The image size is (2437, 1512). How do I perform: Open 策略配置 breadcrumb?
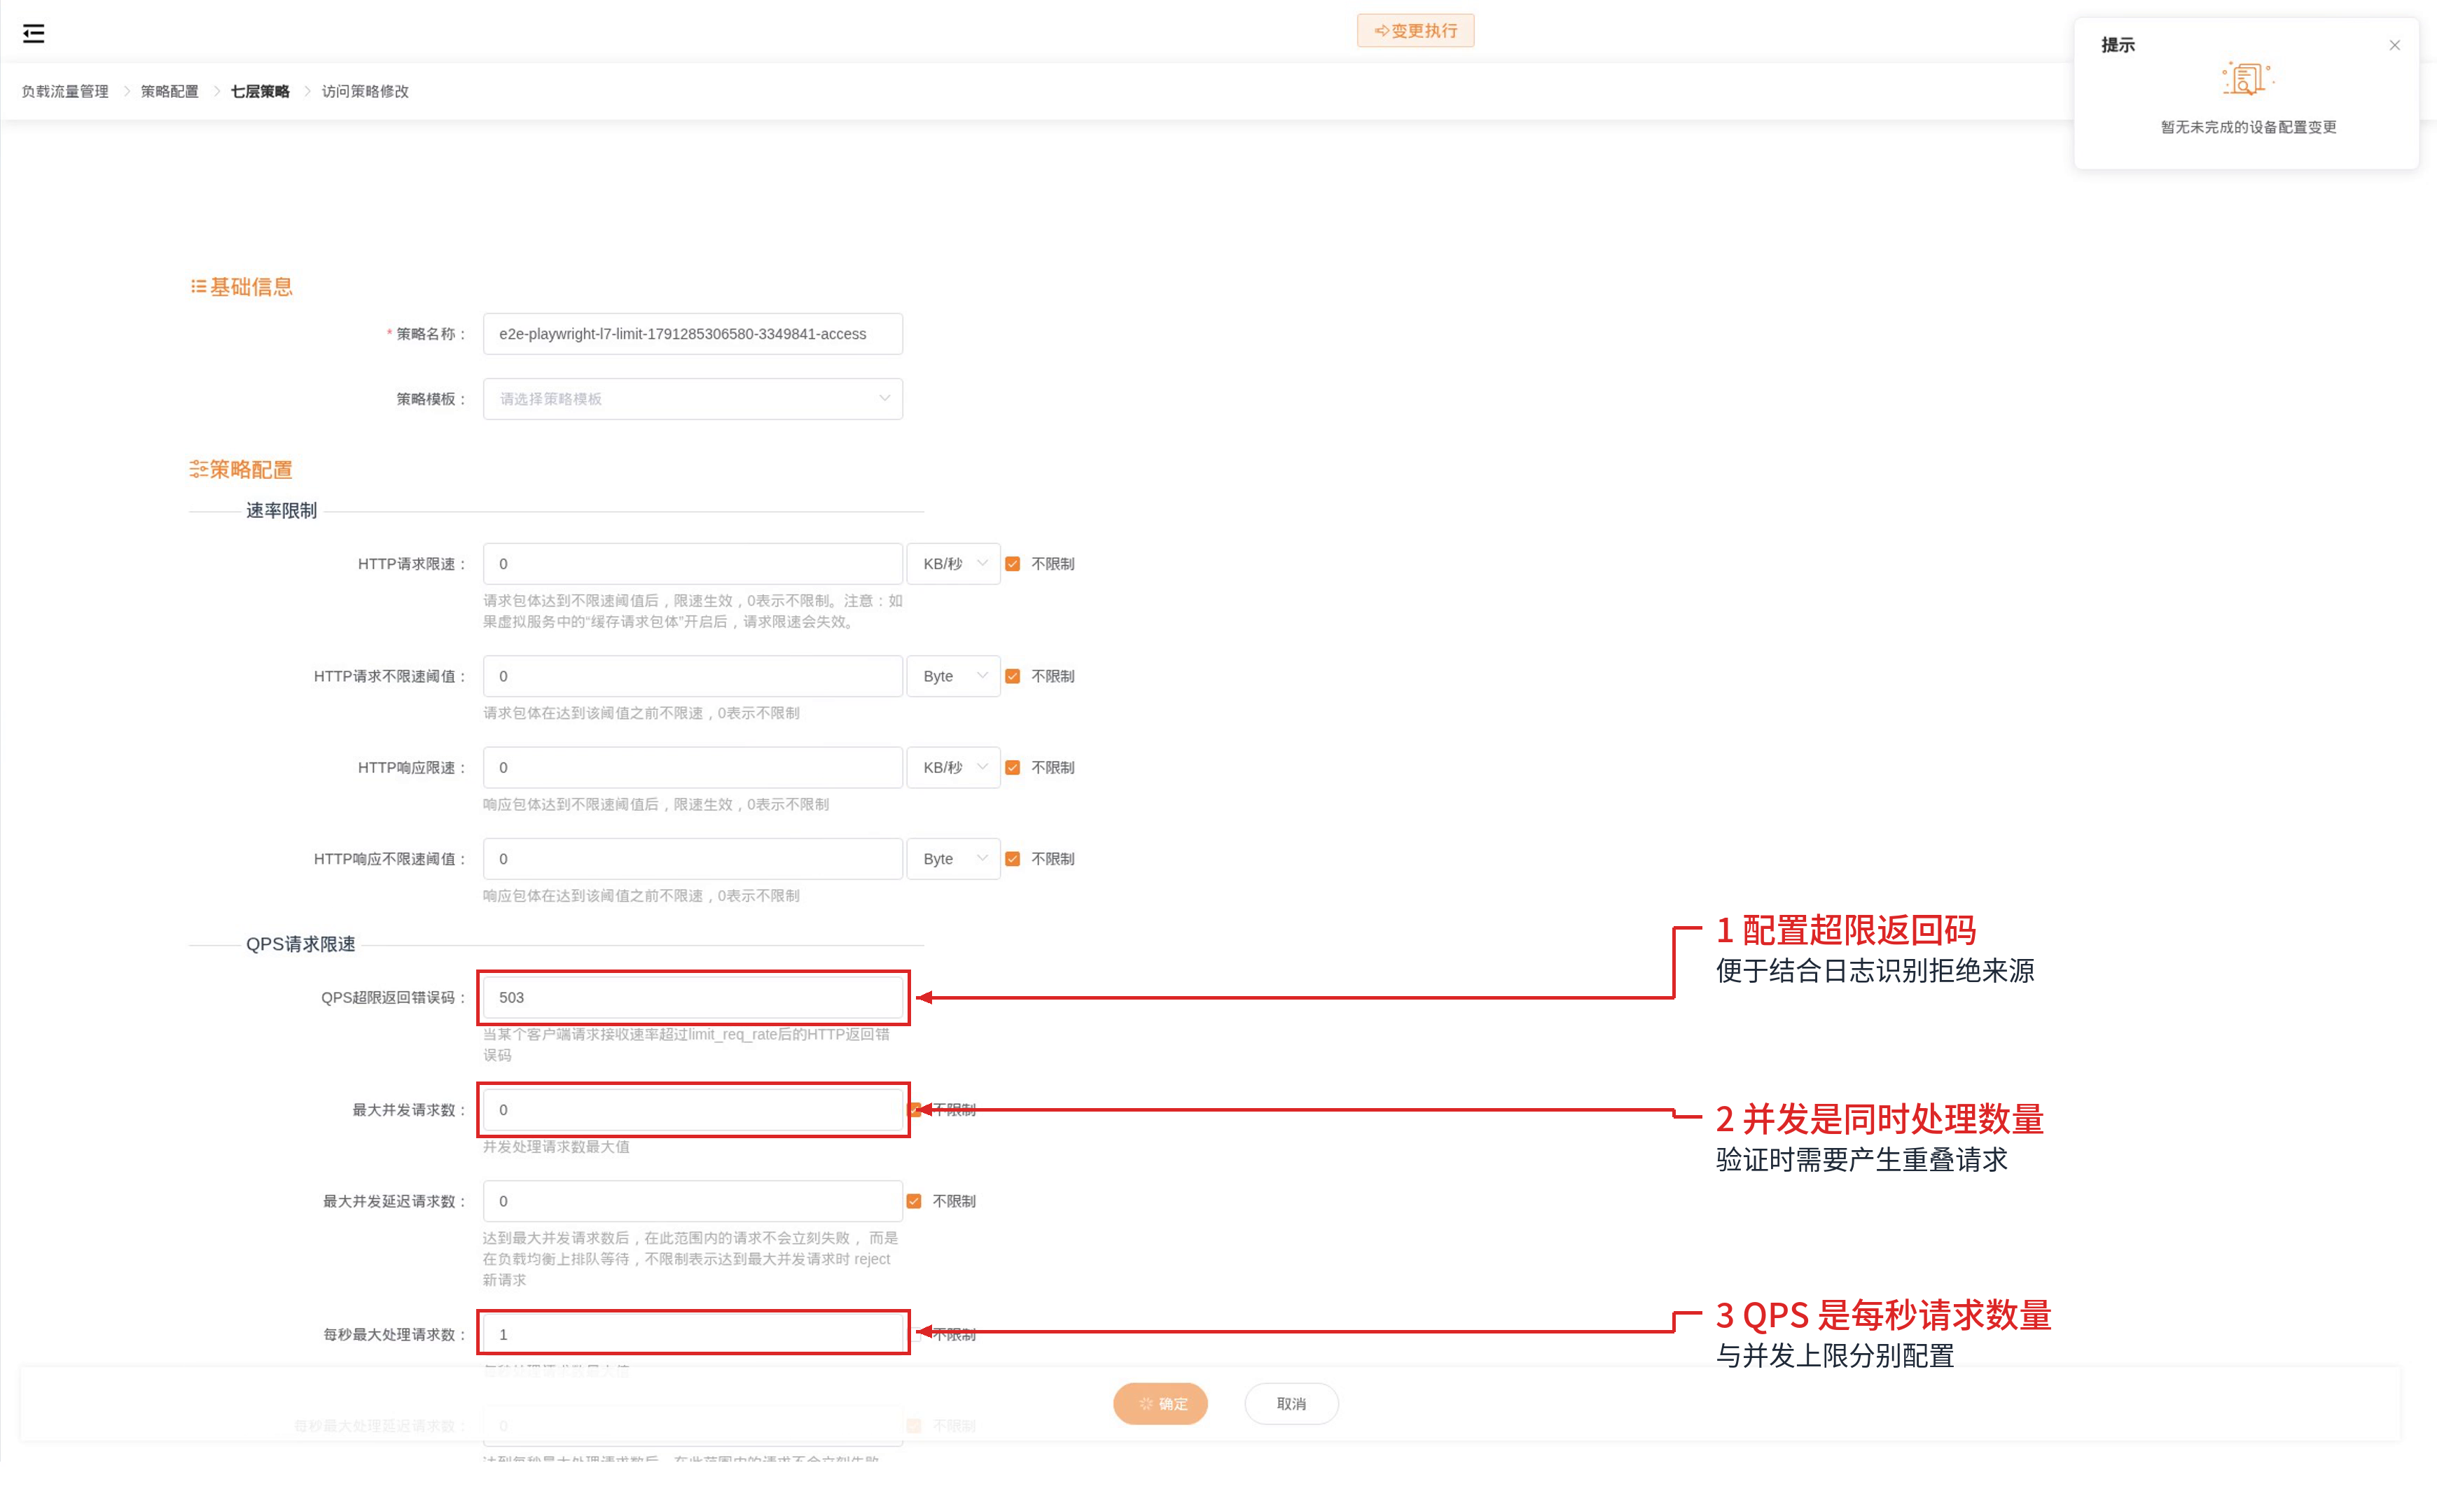tap(169, 91)
